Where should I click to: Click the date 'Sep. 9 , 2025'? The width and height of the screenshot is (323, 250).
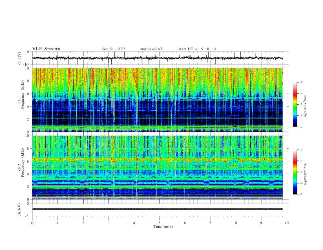(114, 49)
